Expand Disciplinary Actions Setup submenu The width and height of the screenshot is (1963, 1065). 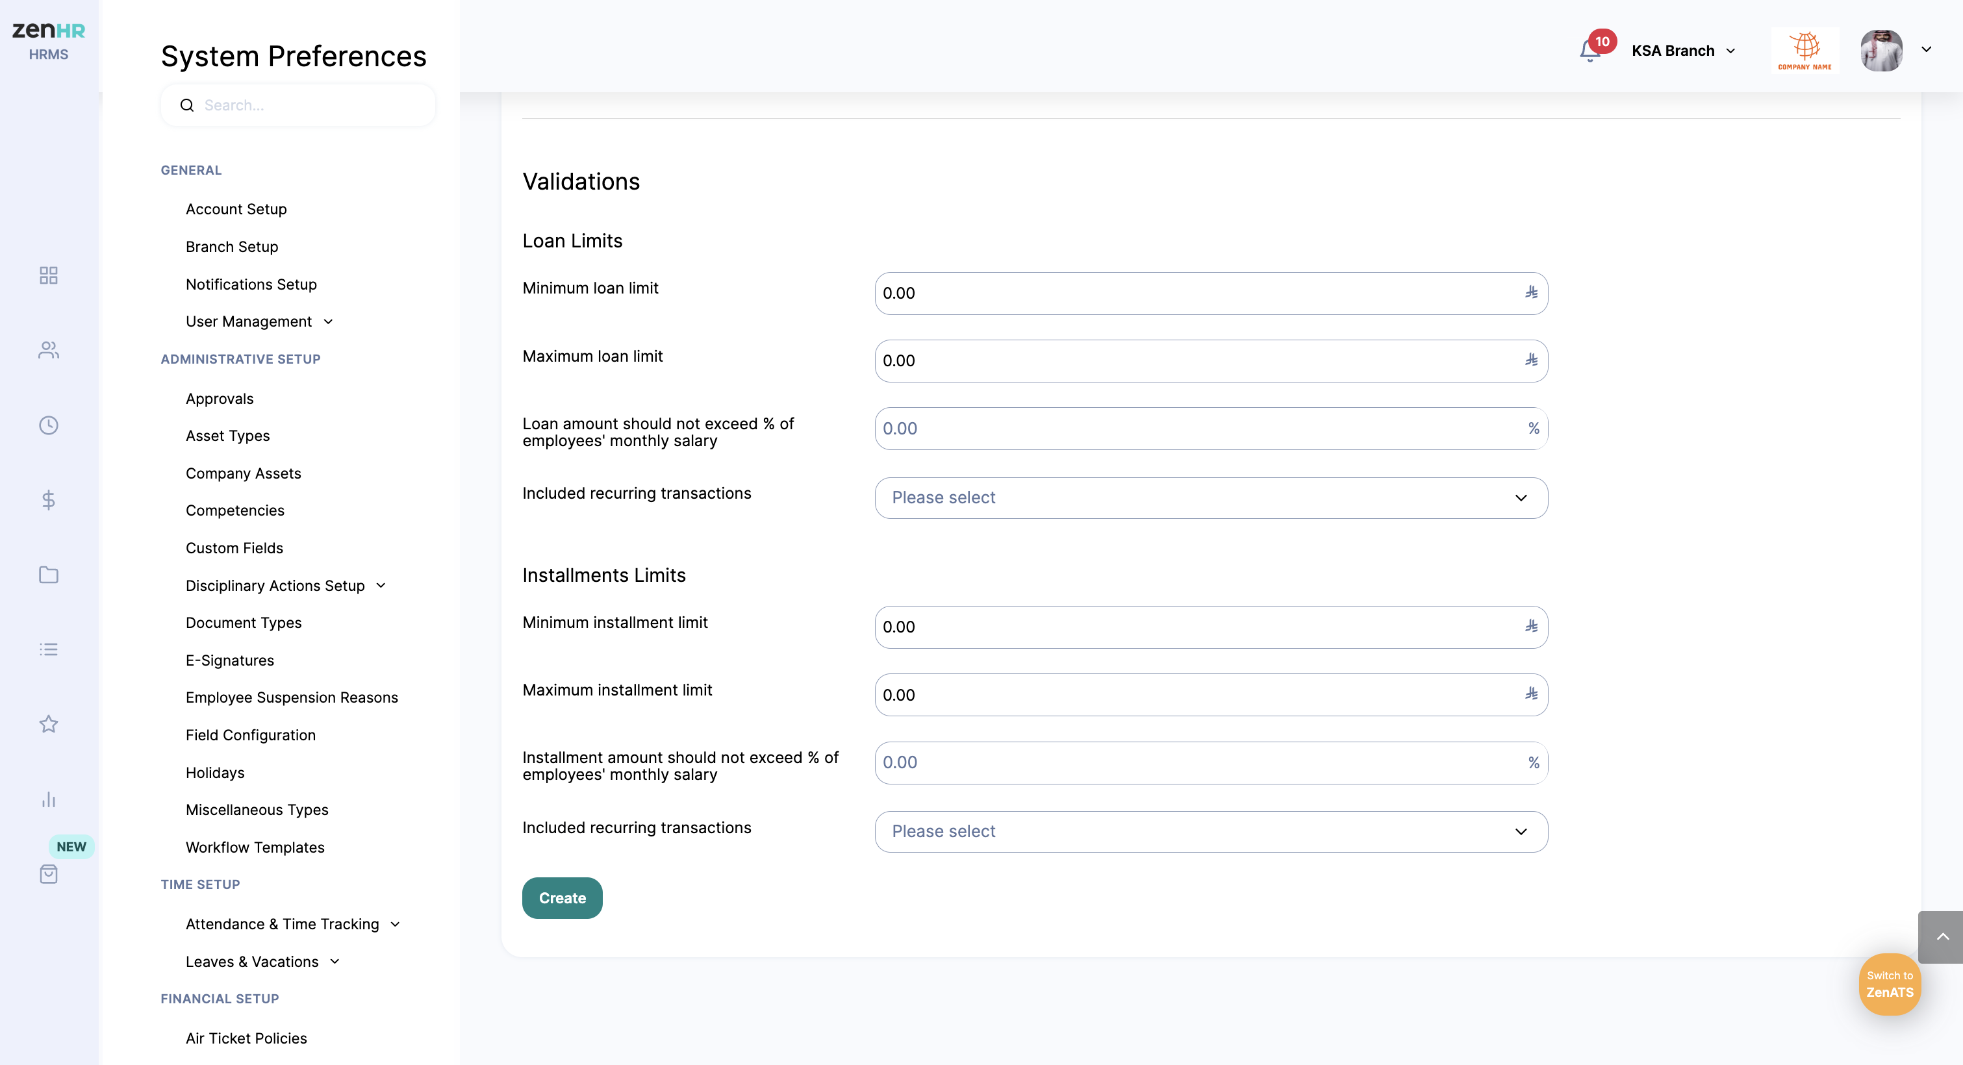[285, 585]
